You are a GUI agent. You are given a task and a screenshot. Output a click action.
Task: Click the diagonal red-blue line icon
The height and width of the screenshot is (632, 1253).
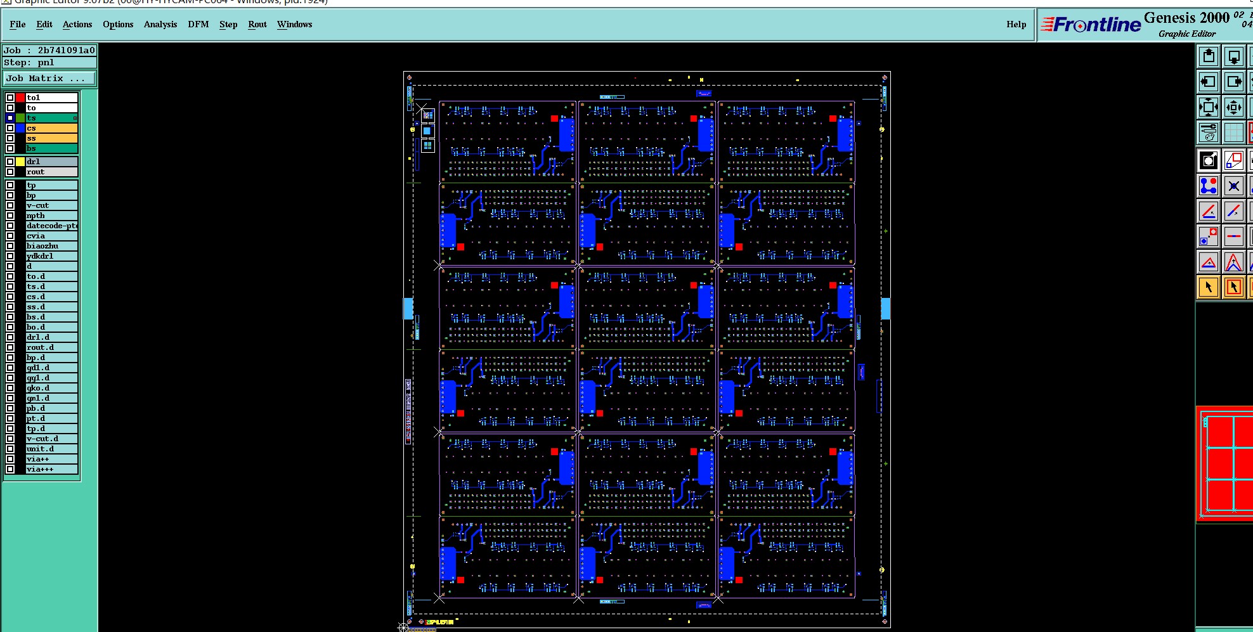pos(1234,211)
